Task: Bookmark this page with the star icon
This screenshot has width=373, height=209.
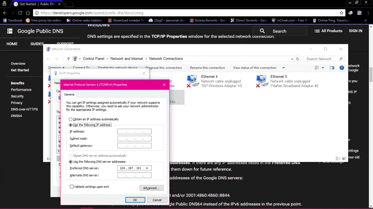Action: click(x=342, y=13)
